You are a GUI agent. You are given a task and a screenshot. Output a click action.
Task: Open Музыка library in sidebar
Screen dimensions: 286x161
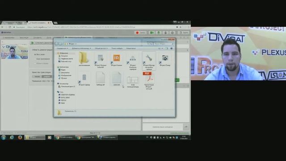coord(63,78)
